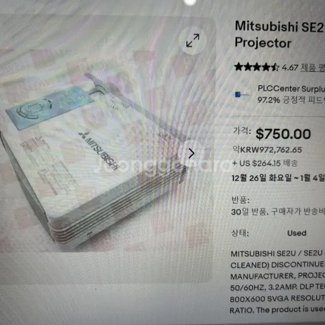Open the PLCCenter seller logo
Screen dimensions: 325x325
point(242,95)
